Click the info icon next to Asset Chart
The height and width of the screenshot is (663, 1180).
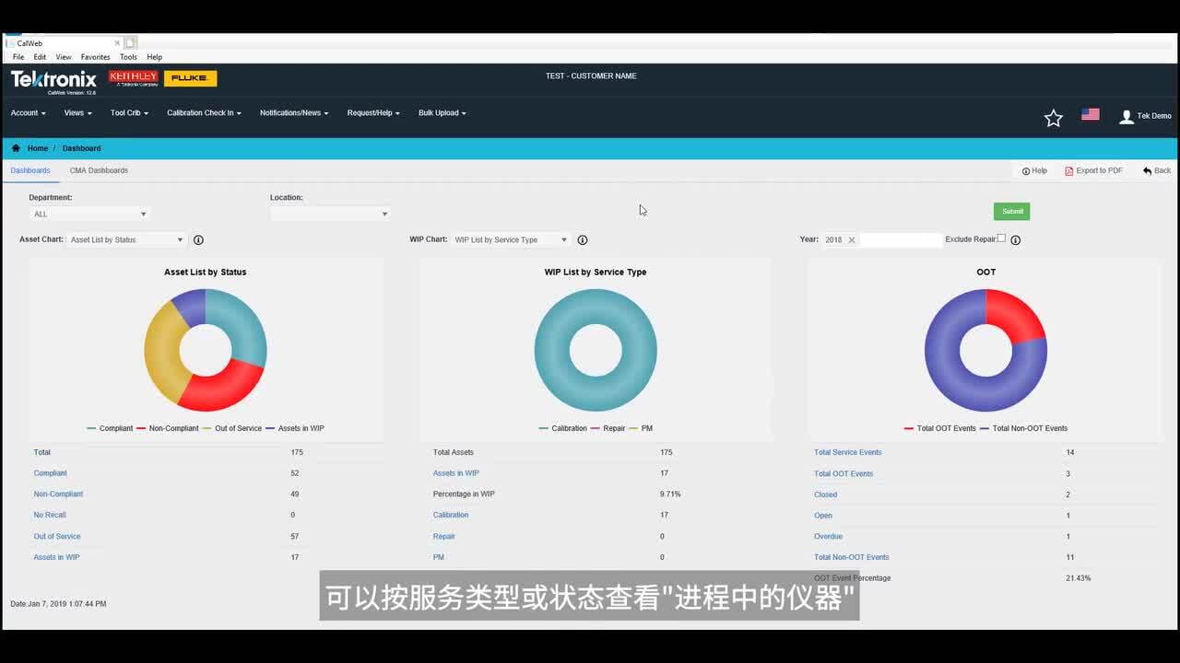pyautogui.click(x=198, y=239)
